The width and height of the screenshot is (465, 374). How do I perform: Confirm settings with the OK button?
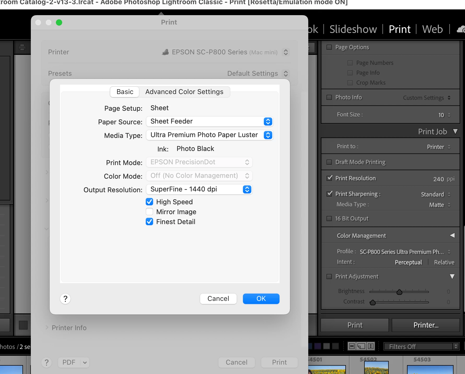[261, 299]
